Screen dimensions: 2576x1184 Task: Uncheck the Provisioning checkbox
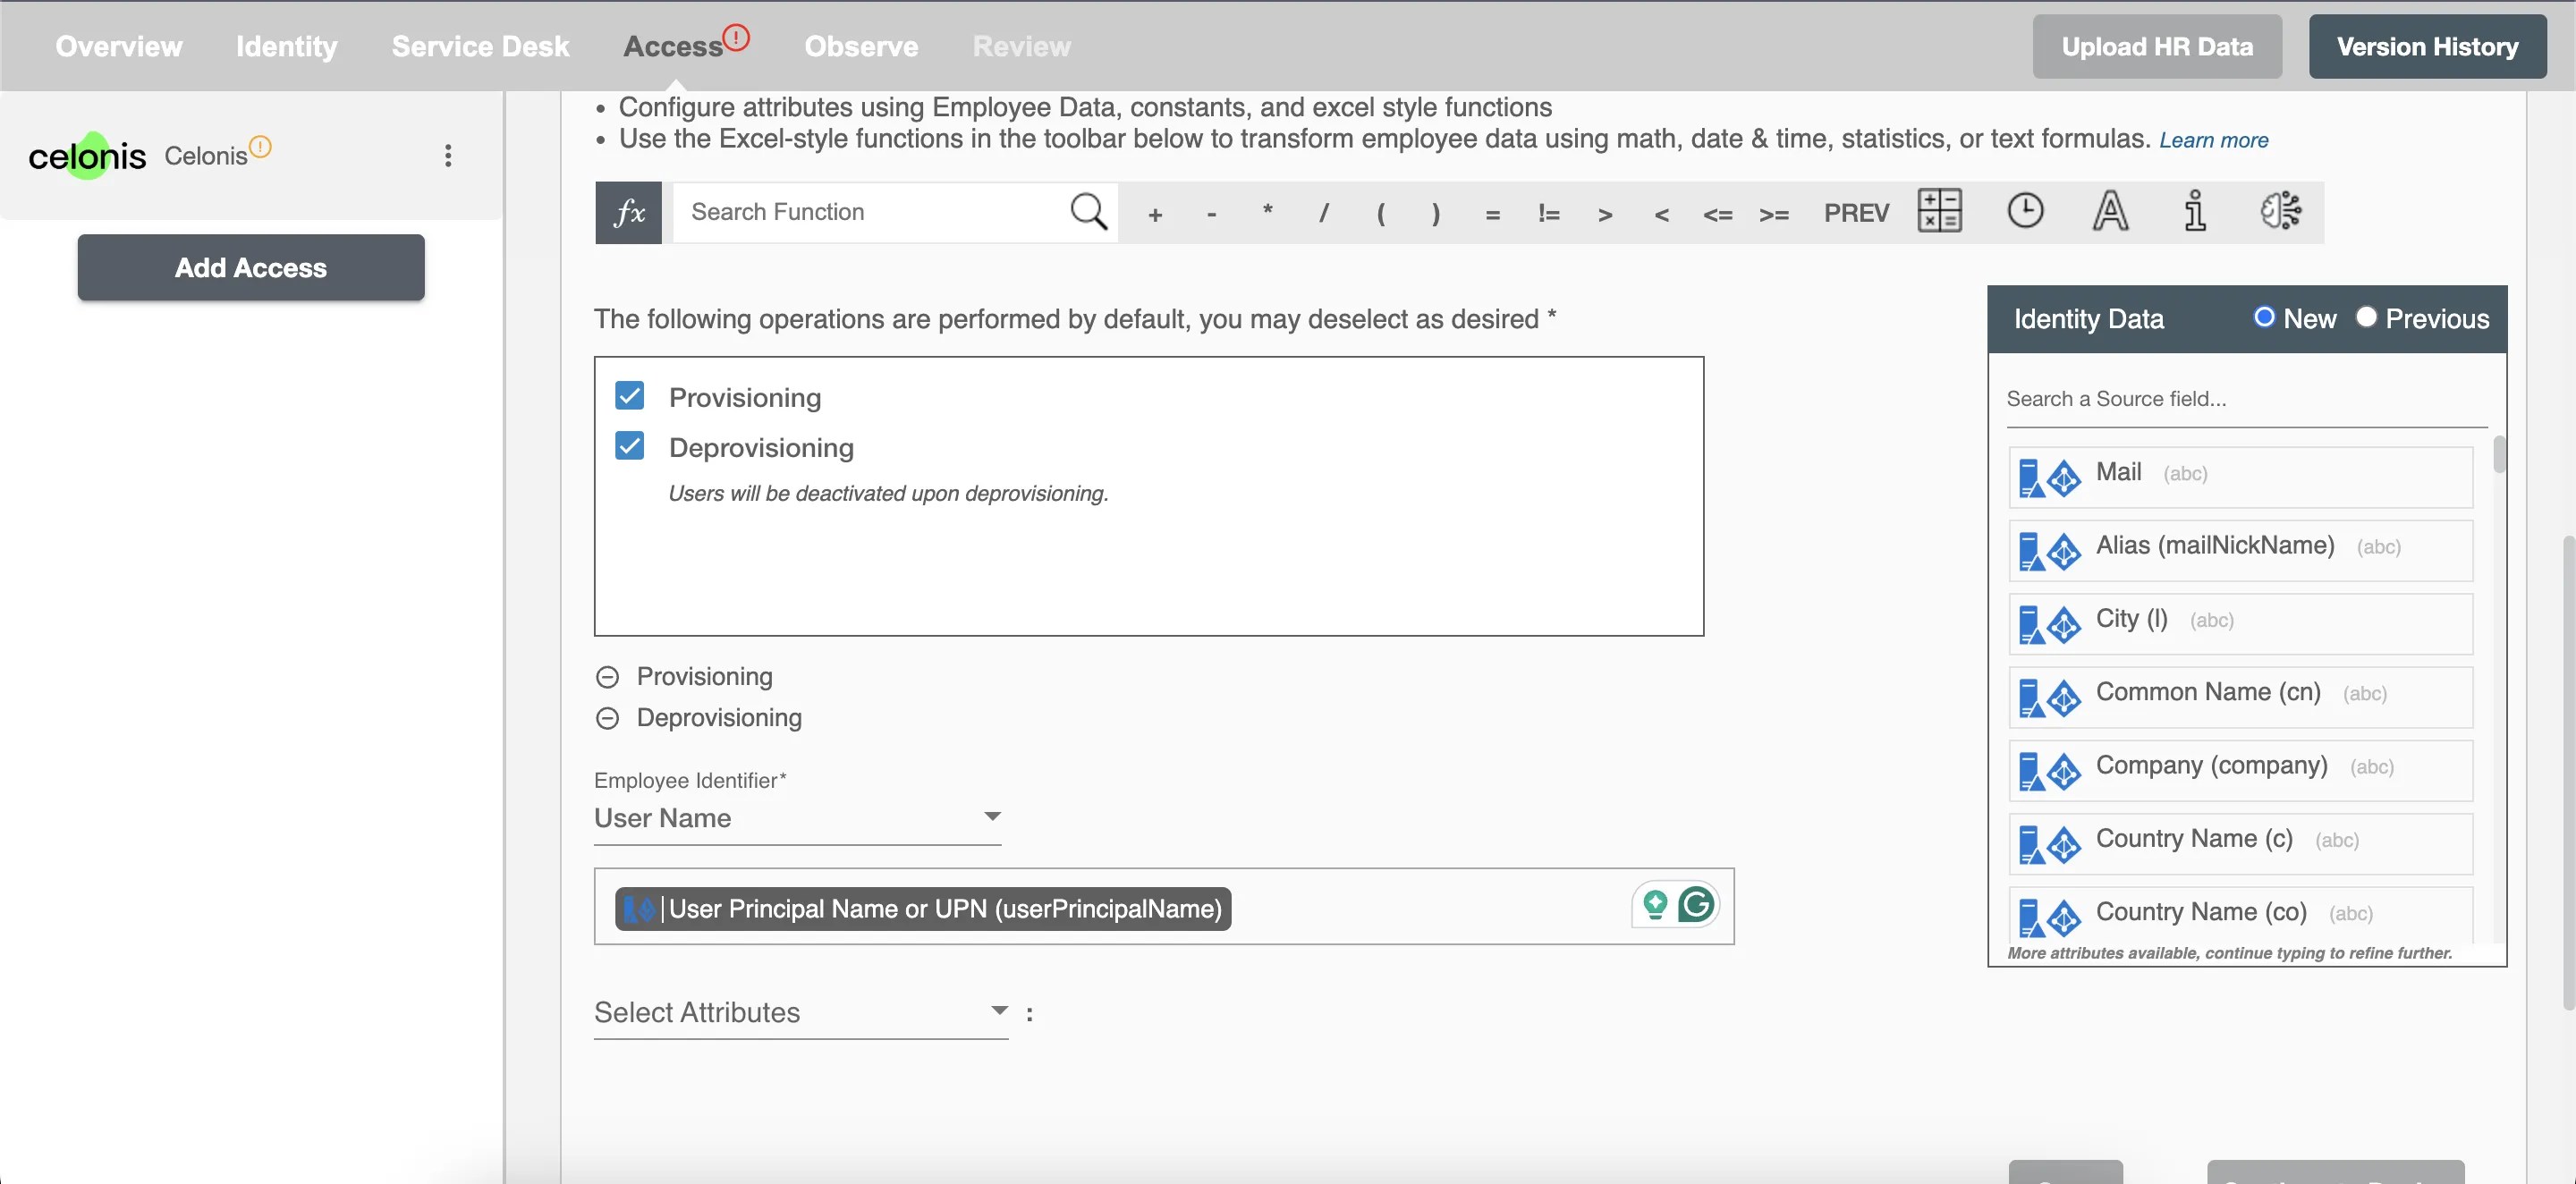pyautogui.click(x=629, y=396)
